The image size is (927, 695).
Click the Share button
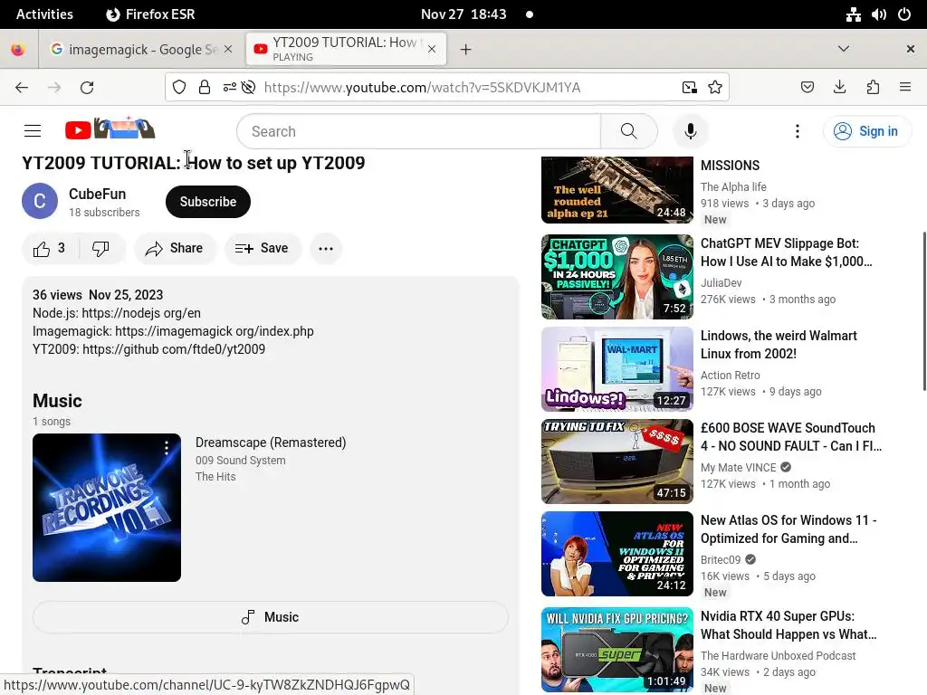(175, 248)
